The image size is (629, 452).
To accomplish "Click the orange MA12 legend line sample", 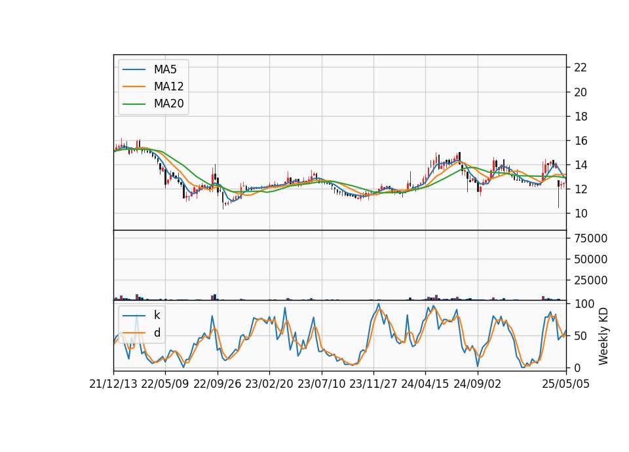I will coord(134,86).
